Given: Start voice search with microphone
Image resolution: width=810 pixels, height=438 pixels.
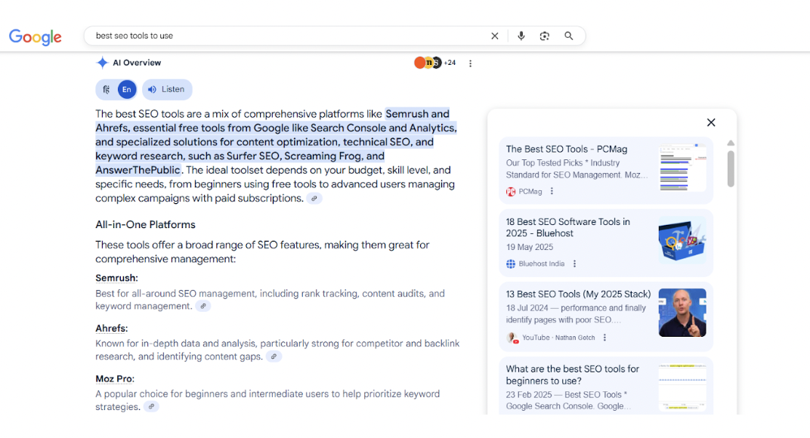Looking at the screenshot, I should tap(521, 35).
